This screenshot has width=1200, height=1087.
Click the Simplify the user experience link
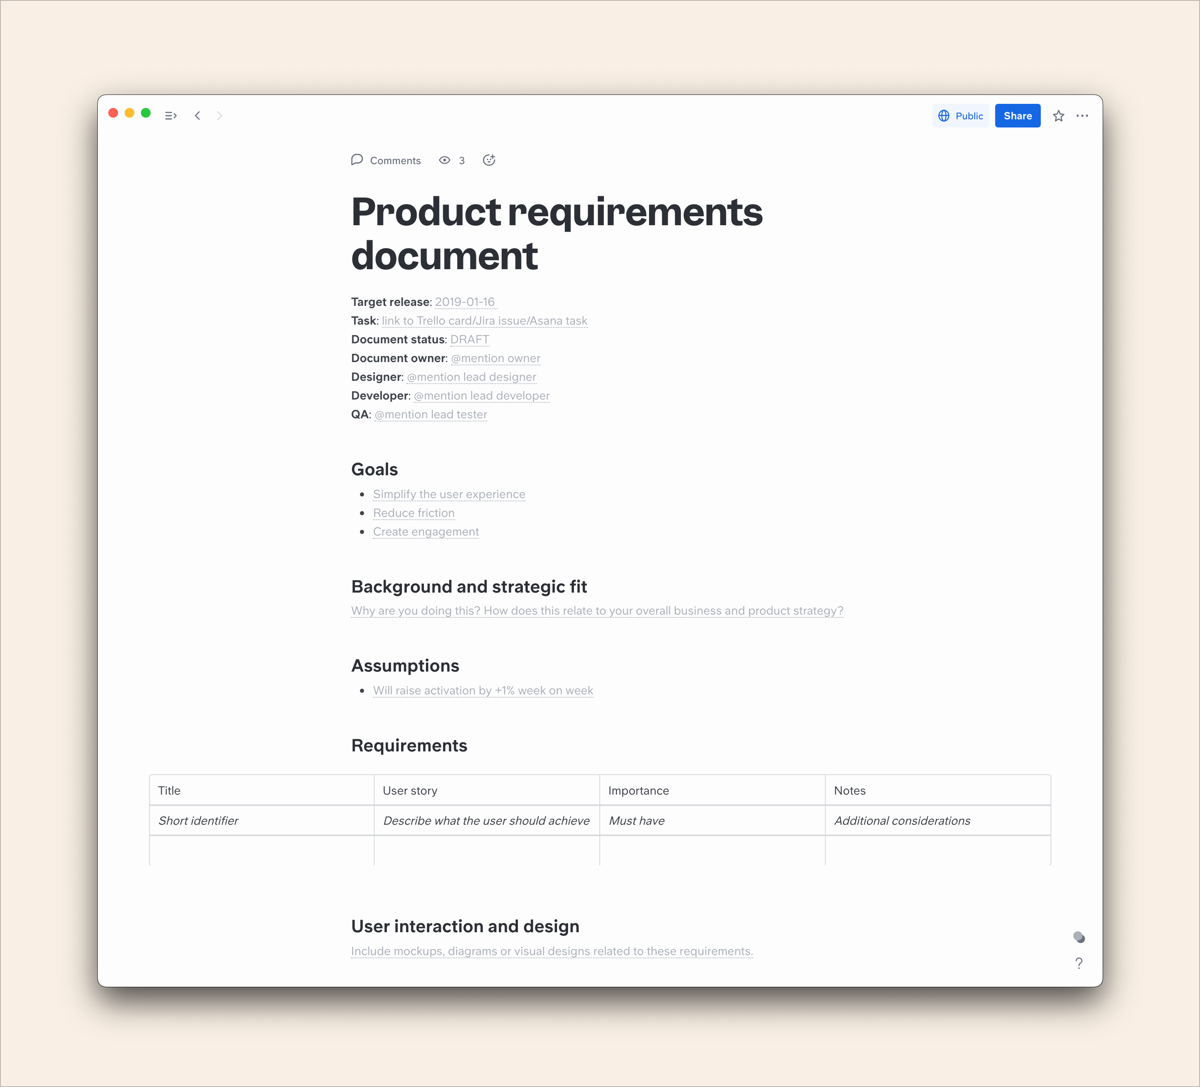(448, 493)
